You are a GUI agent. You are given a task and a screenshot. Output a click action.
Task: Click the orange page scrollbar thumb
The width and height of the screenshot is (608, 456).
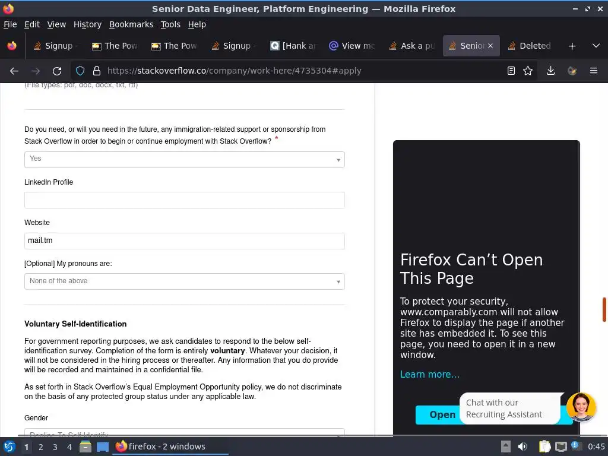pos(604,309)
